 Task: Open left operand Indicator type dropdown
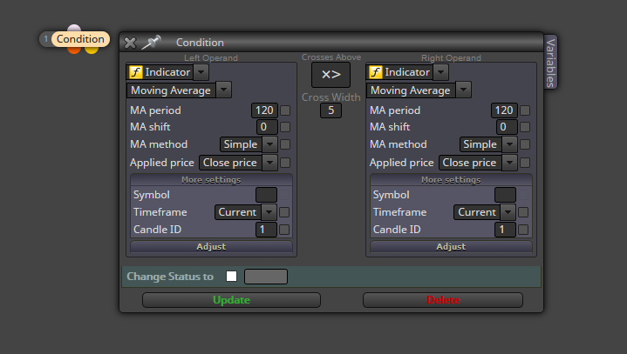click(201, 72)
